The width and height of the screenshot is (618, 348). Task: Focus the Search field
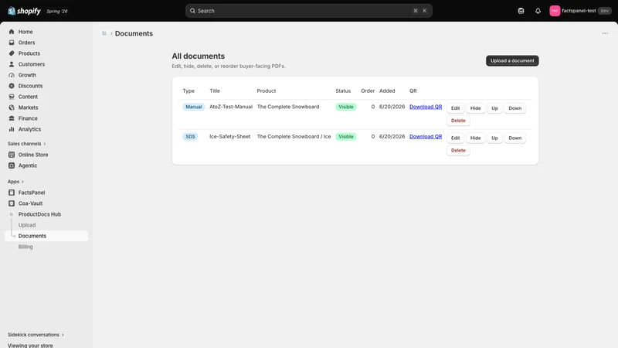pyautogui.click(x=308, y=11)
